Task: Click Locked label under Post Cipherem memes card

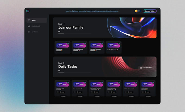Action: pyautogui.click(x=114, y=96)
